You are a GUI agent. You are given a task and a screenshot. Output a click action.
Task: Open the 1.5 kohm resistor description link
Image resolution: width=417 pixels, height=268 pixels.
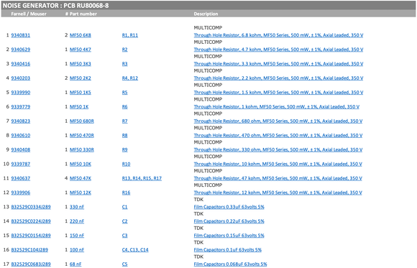(x=278, y=93)
